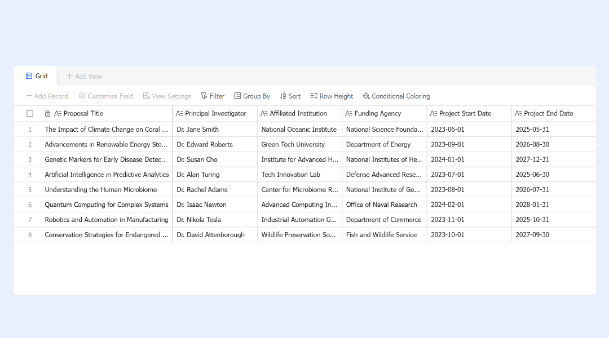This screenshot has height=338, width=609.
Task: Click the 'Dr. Isaac Newton' cell
Action: coord(215,204)
